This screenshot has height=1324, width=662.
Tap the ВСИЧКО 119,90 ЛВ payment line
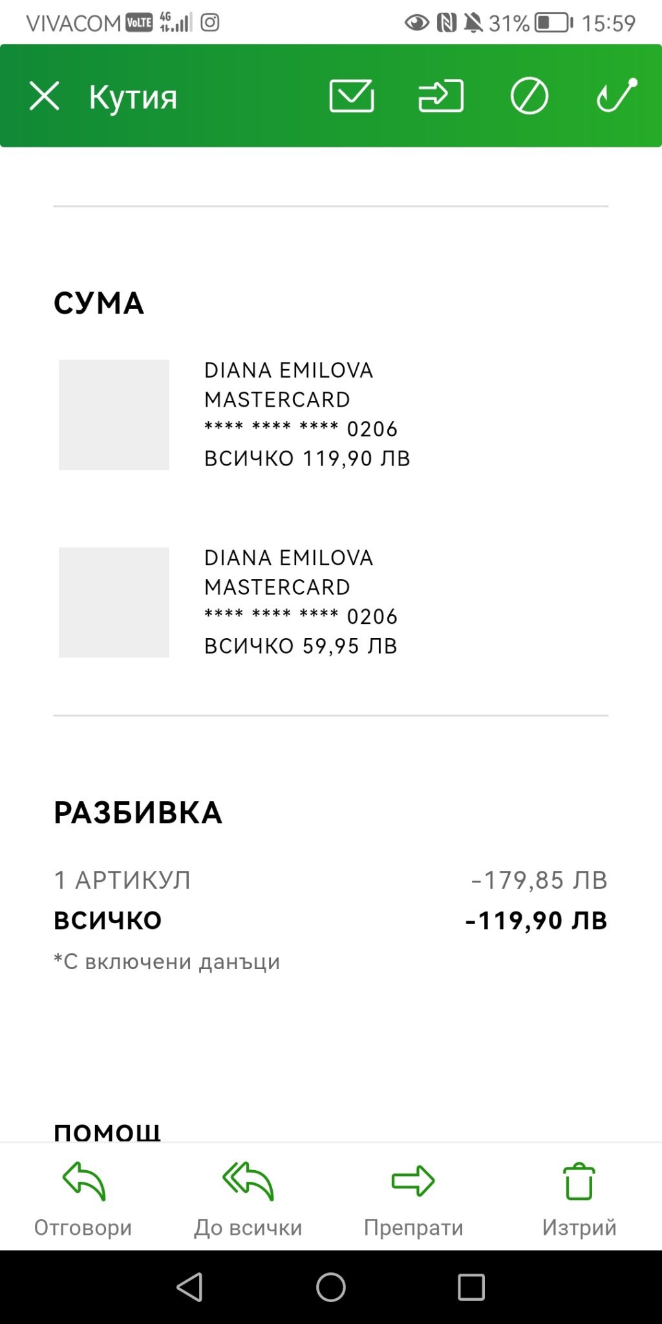[x=307, y=458]
